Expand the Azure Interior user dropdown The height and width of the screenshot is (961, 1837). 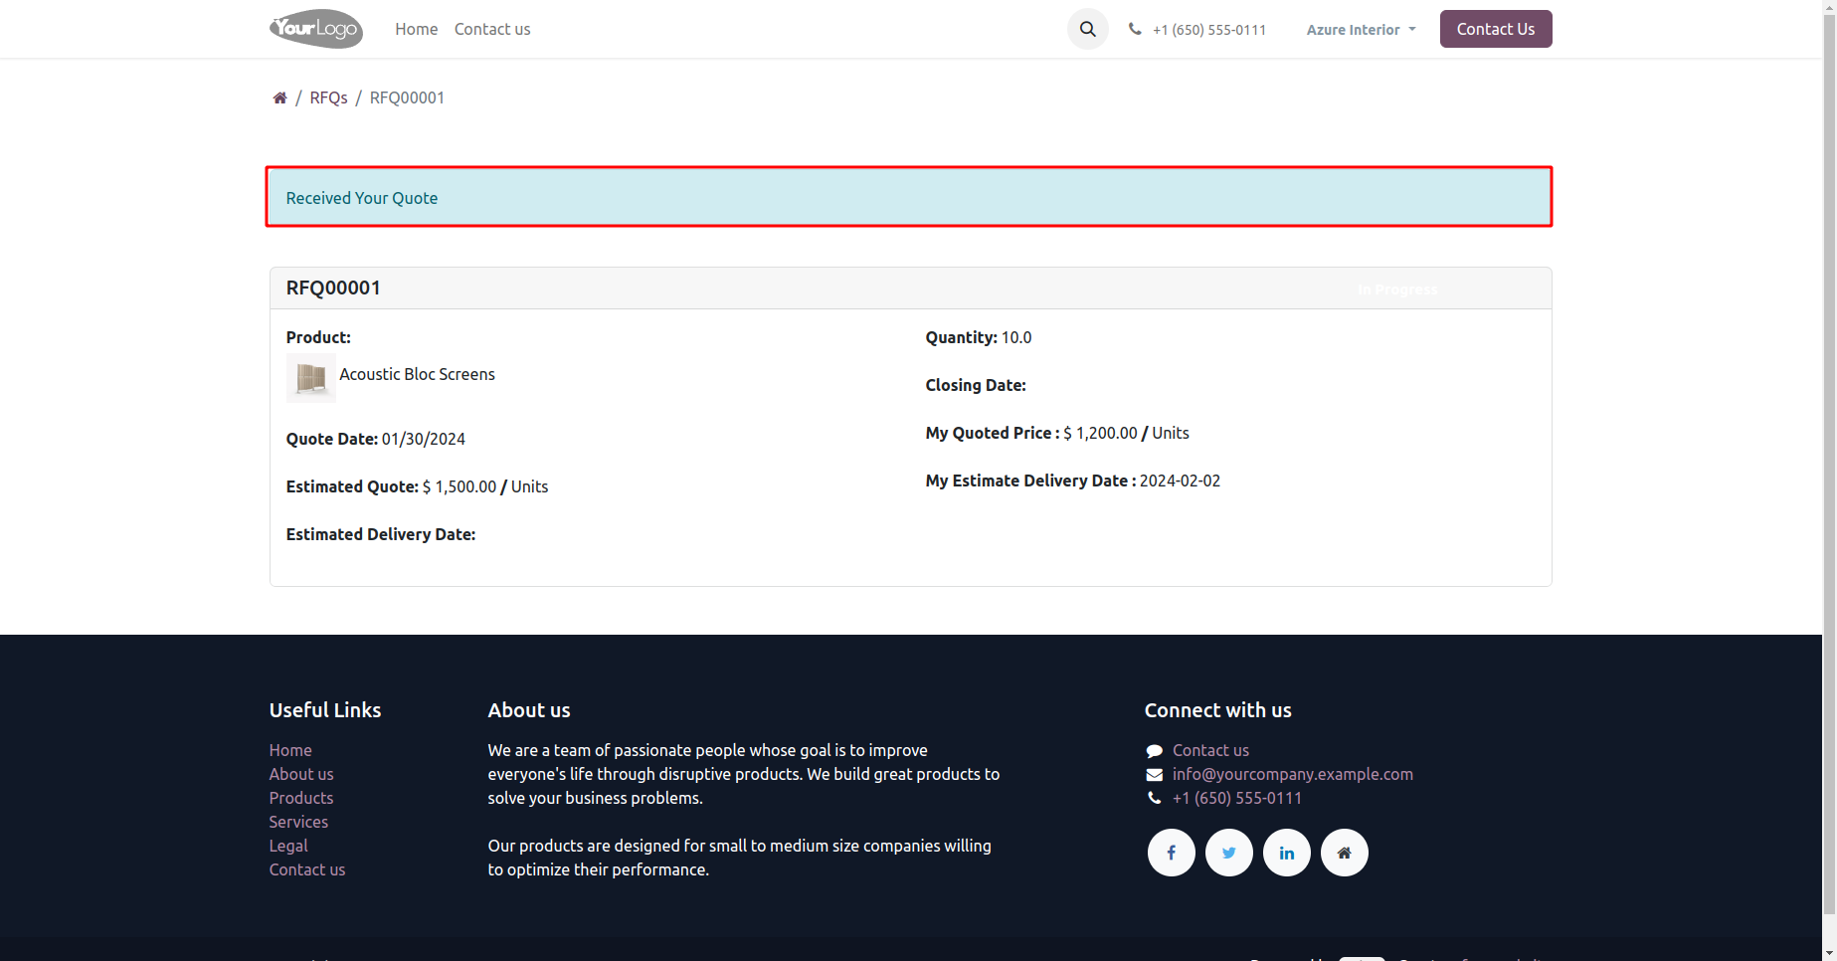tap(1361, 30)
